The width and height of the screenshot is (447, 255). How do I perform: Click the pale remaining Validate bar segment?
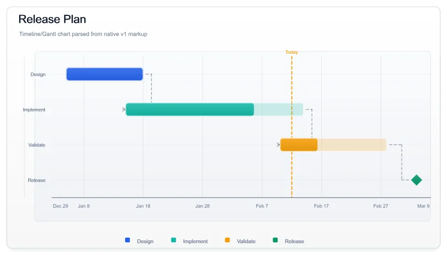pos(352,145)
